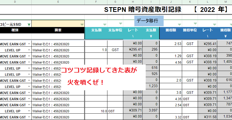This screenshot has width=232, height=120.
Task: Select the 4.56 earned amount cell
Action: coord(171,62)
